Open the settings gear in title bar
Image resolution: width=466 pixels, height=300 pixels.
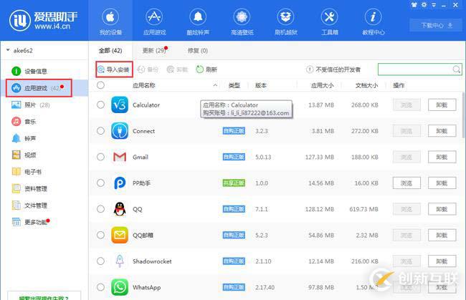[x=424, y=5]
